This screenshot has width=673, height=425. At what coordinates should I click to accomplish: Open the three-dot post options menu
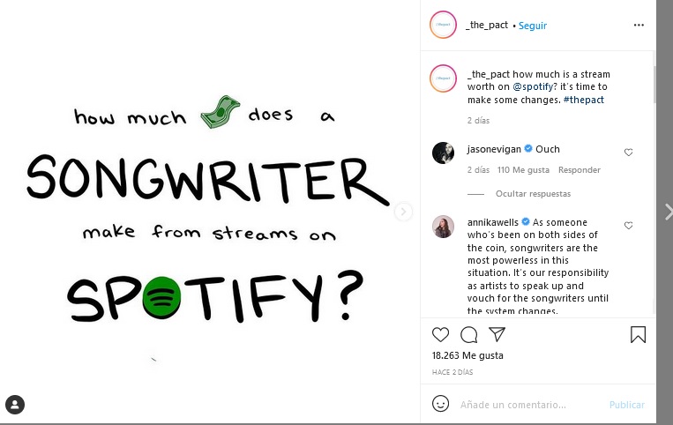[639, 26]
